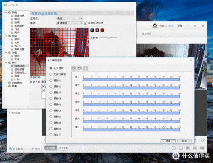The image size is (213, 163).
Task: Select 模板01 radio button
Action: tap(51, 80)
